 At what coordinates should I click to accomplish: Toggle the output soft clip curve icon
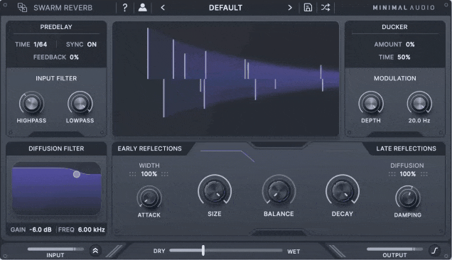[434, 250]
